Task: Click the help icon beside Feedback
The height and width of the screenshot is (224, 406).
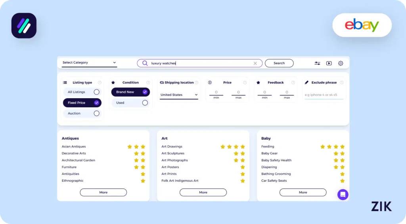Action: pyautogui.click(x=293, y=83)
